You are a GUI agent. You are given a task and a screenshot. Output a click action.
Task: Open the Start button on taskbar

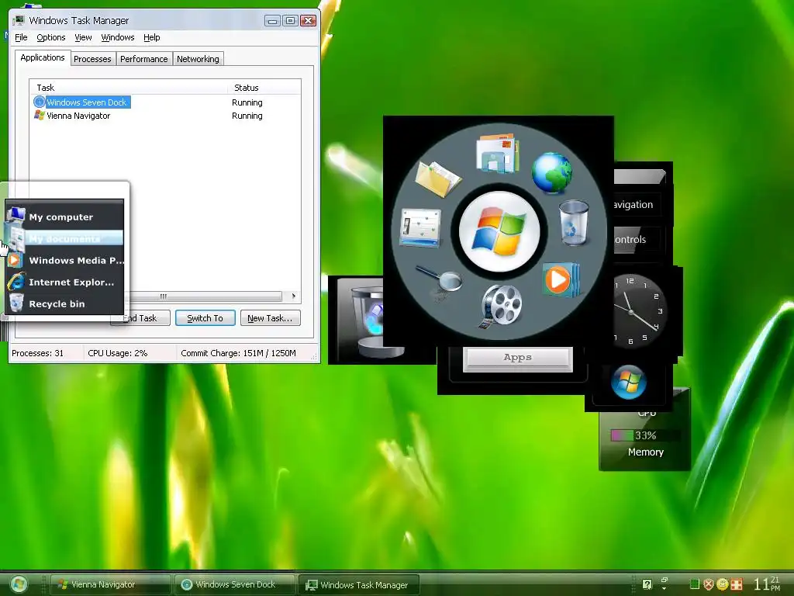click(19, 584)
